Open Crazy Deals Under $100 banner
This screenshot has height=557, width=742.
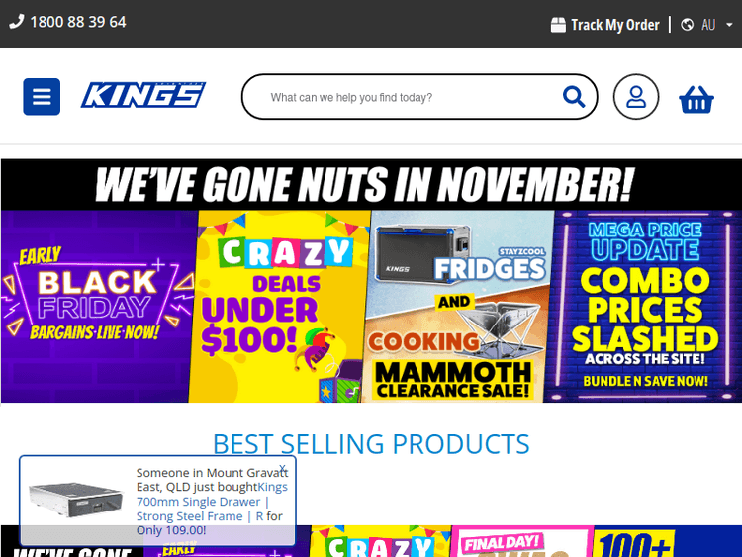tap(280, 306)
